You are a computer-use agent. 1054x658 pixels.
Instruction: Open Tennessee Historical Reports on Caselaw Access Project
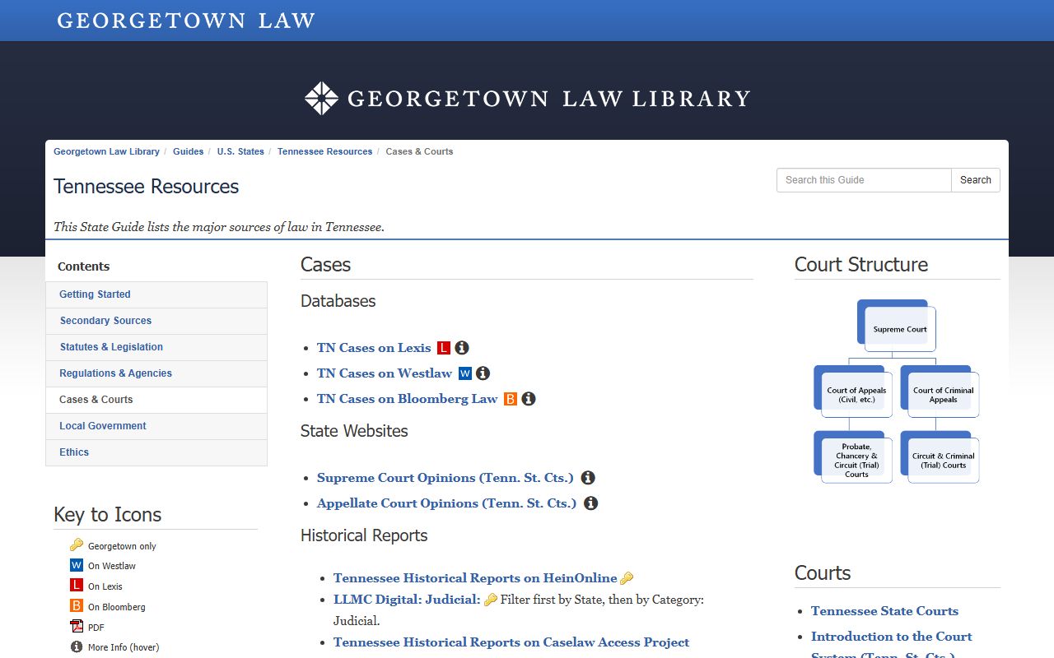click(x=511, y=642)
